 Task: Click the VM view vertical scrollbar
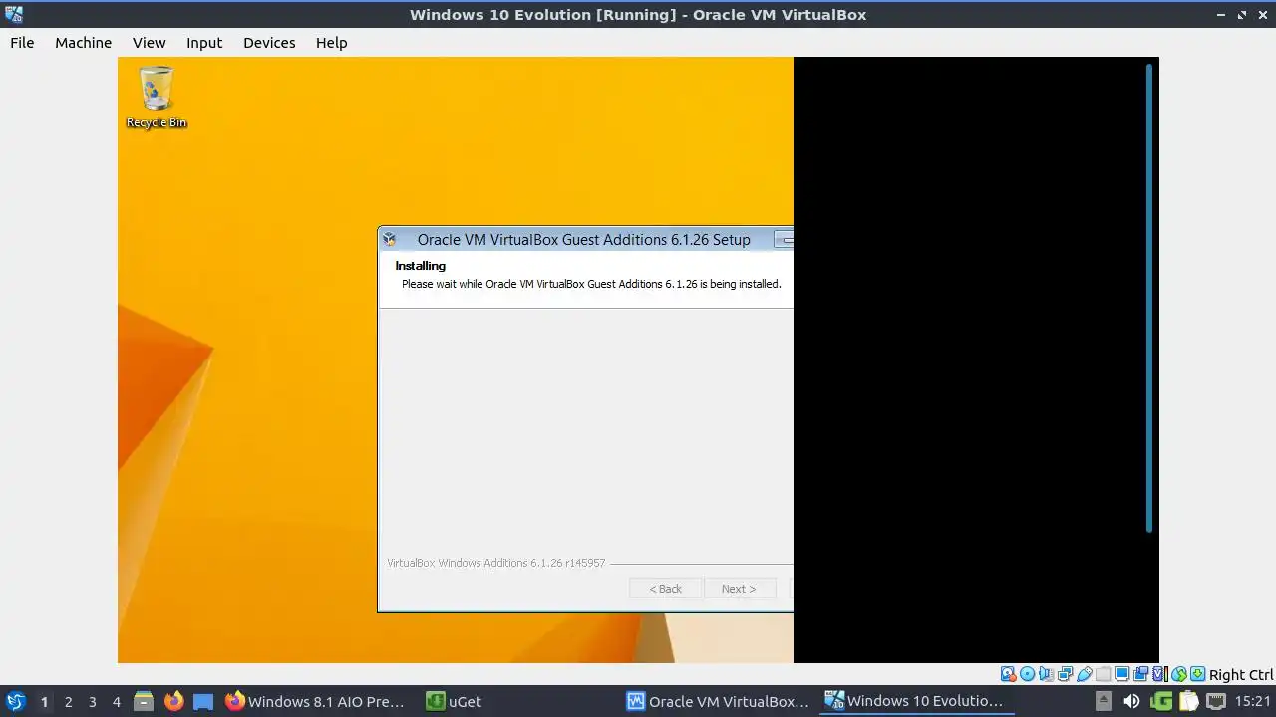point(1149,298)
